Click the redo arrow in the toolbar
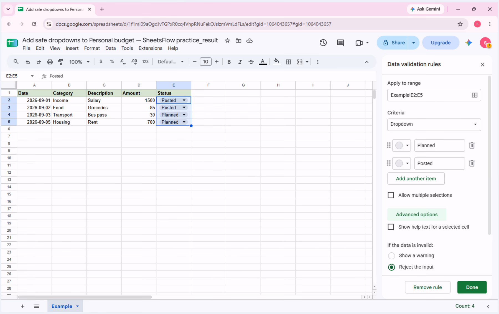This screenshot has width=499, height=314. pyautogui.click(x=39, y=62)
